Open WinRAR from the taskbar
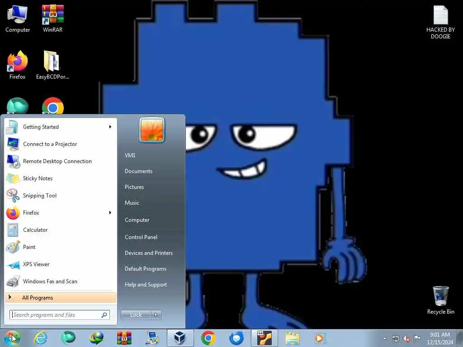463x347 pixels. point(124,338)
